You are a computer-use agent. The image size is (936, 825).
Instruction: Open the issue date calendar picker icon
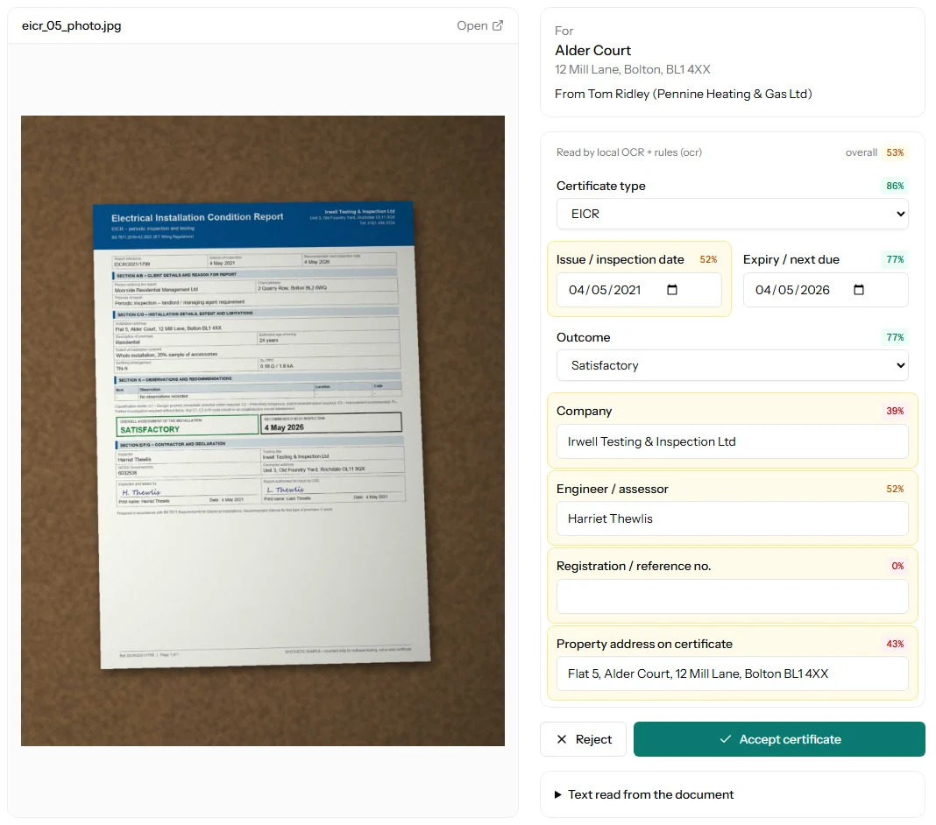671,290
